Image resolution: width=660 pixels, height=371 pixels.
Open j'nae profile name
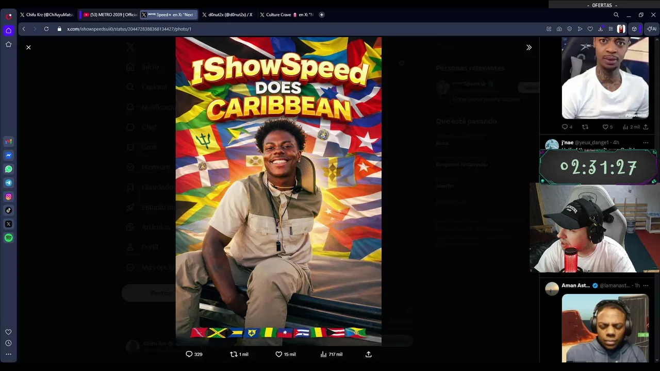(567, 143)
